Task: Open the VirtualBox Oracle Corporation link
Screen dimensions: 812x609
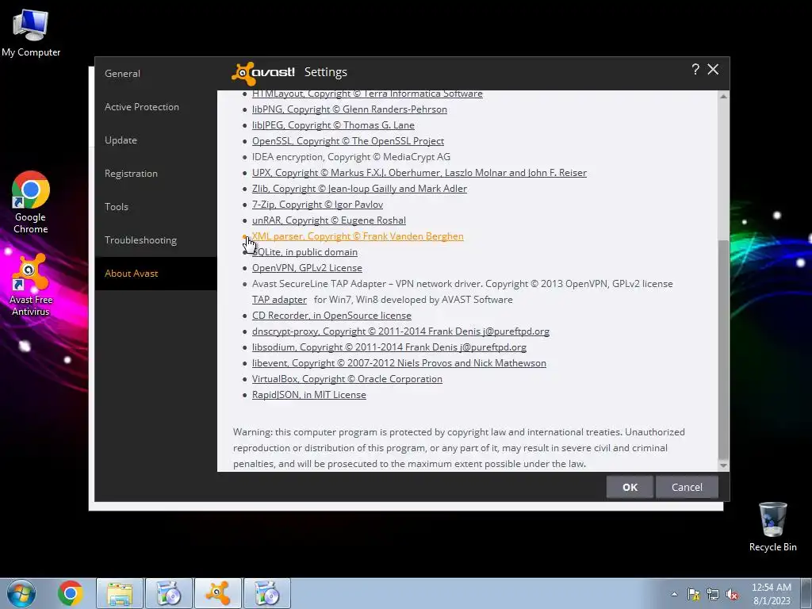Action: click(x=347, y=379)
